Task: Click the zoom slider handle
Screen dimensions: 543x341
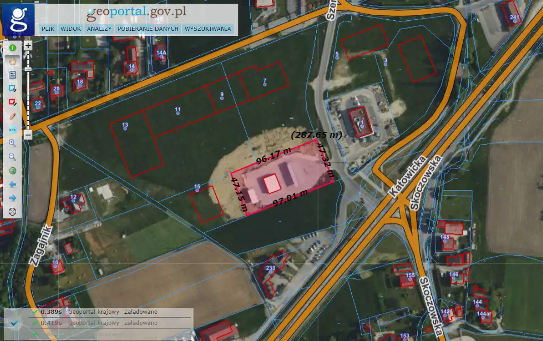Action: point(28,69)
